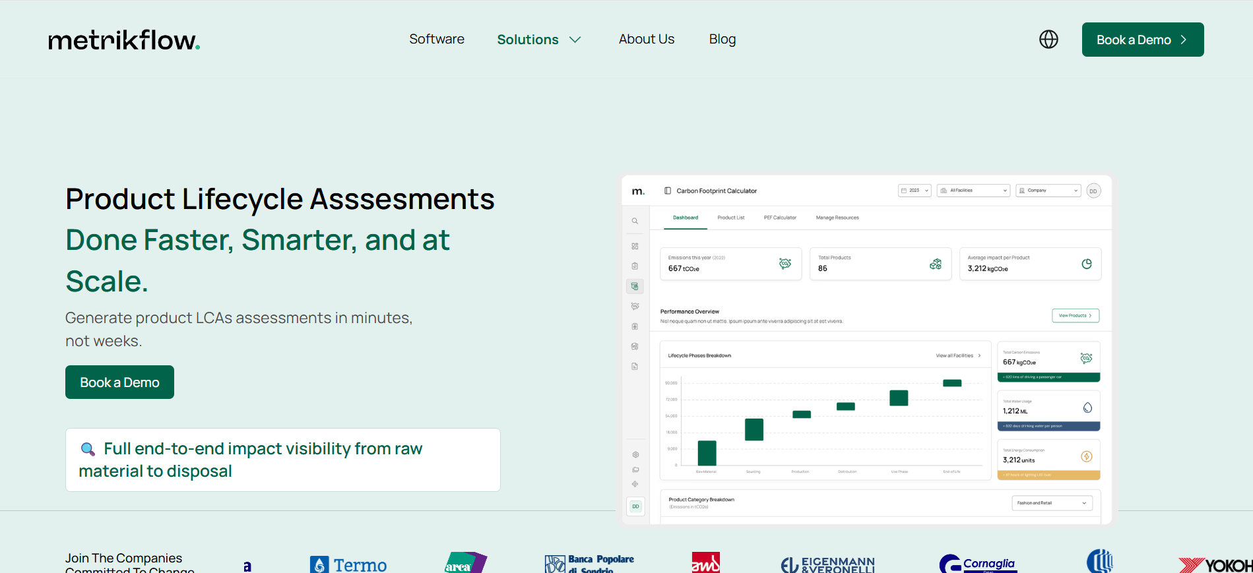The image size is (1253, 573).
Task: Click the green strip under Total Carbon Emissions
Action: click(1048, 377)
